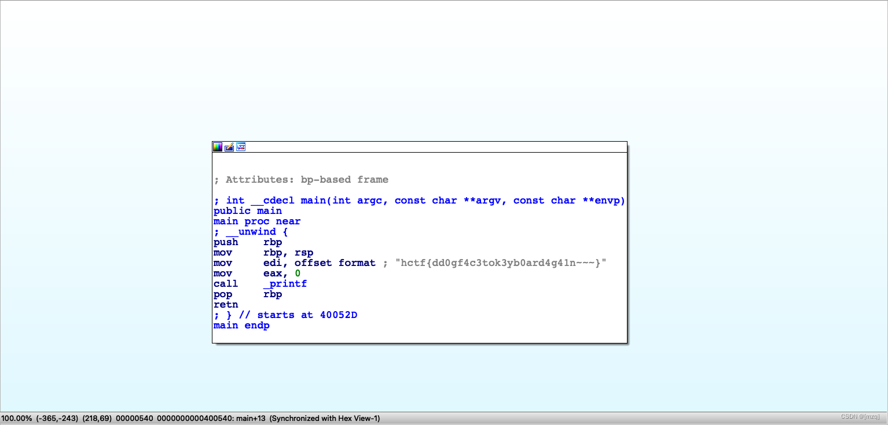Screen dimensions: 888x425
Task: Click the (-365,-243) coordinates in status bar
Action: [x=57, y=419]
